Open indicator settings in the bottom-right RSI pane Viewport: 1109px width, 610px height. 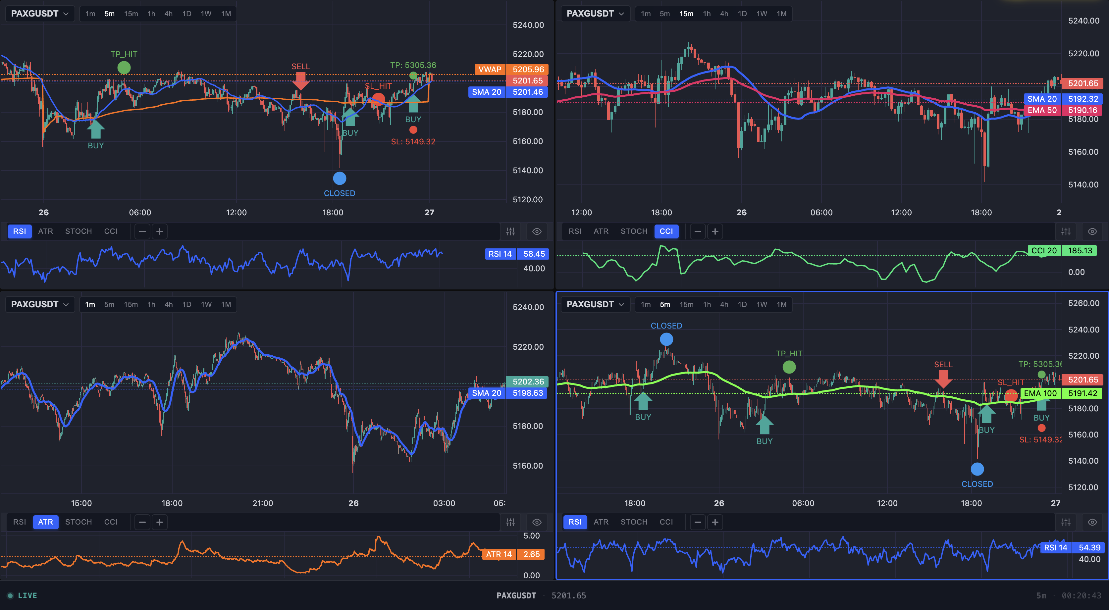[1066, 522]
